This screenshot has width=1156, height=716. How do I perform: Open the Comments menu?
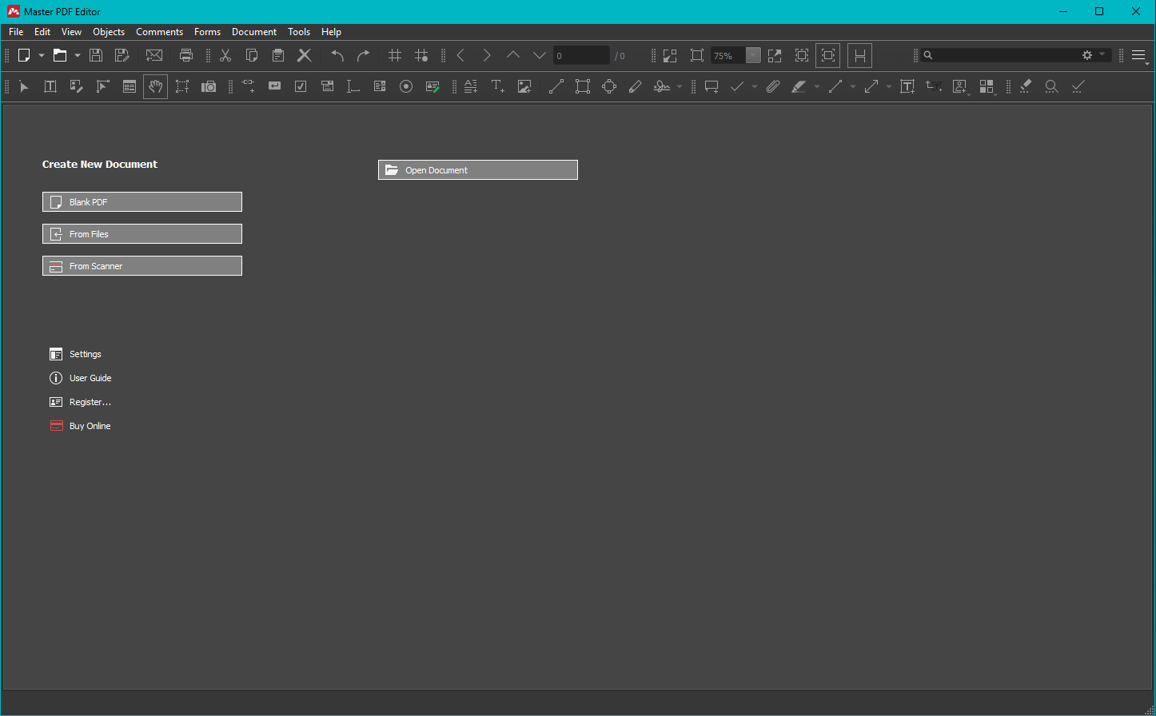point(160,32)
